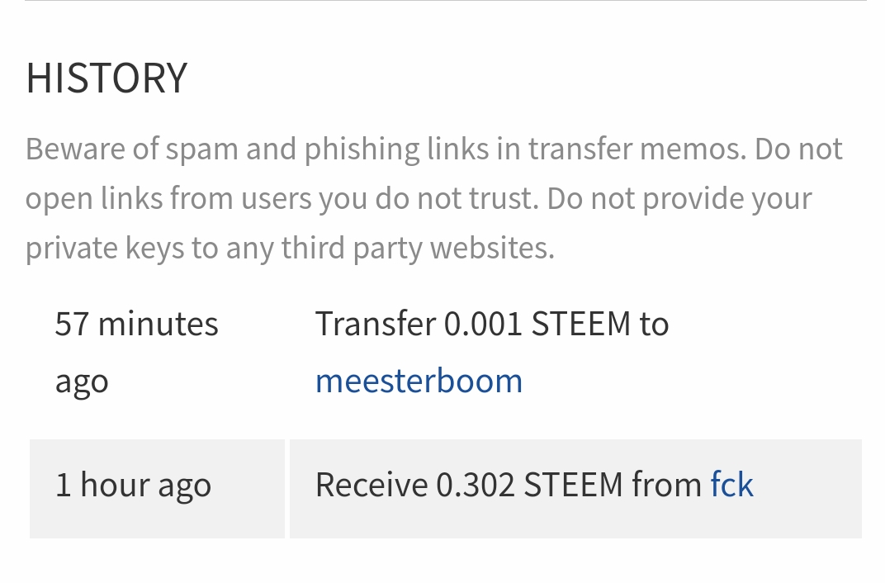Image resolution: width=885 pixels, height=583 pixels.
Task: Click the divider line above HISTORY
Action: [x=446, y=1]
